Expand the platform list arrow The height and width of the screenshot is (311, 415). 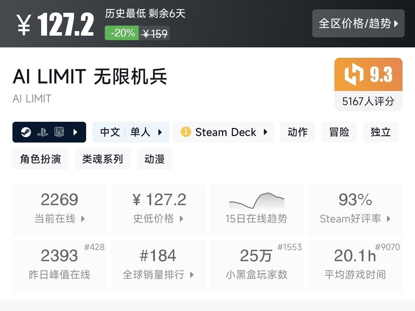tap(76, 132)
